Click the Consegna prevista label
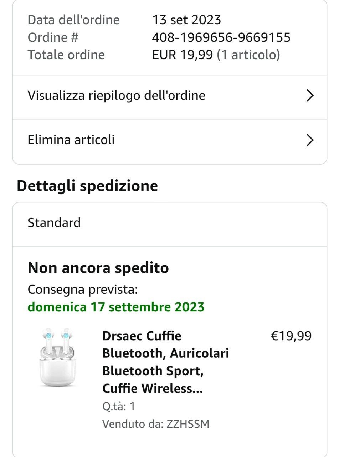The height and width of the screenshot is (457, 339). point(83,290)
